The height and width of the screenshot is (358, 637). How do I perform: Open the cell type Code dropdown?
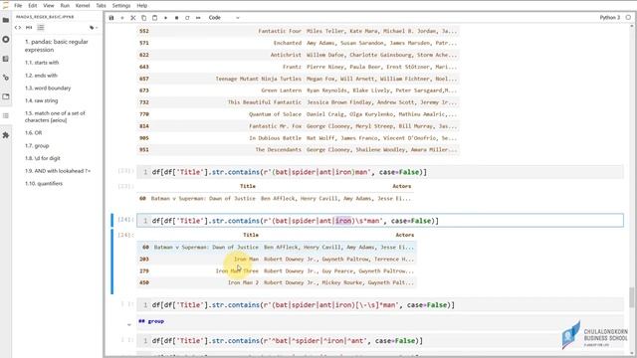(x=224, y=18)
